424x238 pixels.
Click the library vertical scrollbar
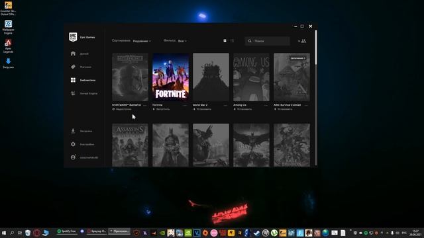pos(316,47)
